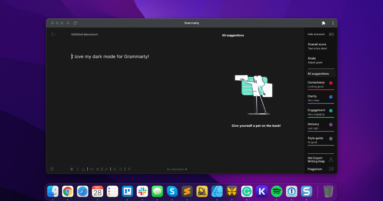Open the Style guide category
This screenshot has width=383, height=201.
click(321, 140)
